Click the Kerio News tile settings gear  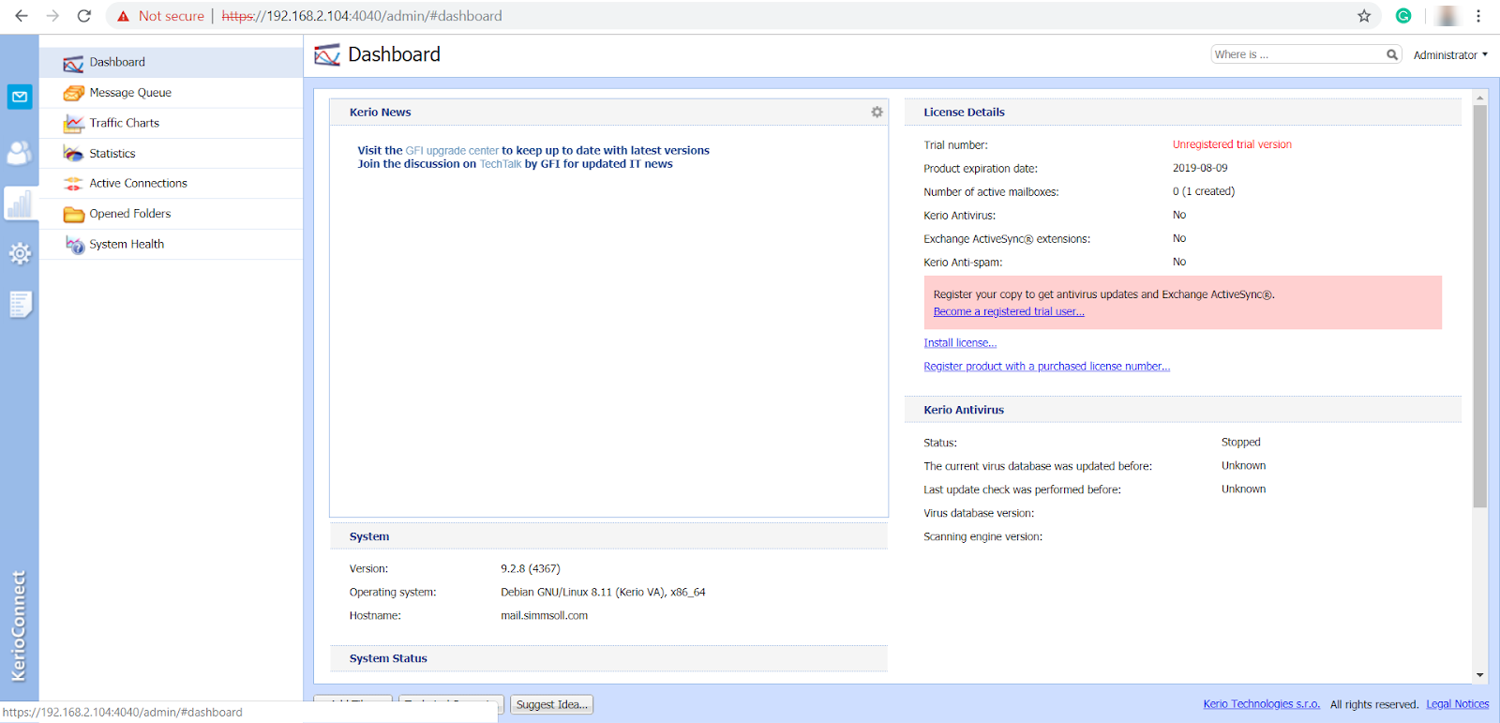[x=877, y=113]
